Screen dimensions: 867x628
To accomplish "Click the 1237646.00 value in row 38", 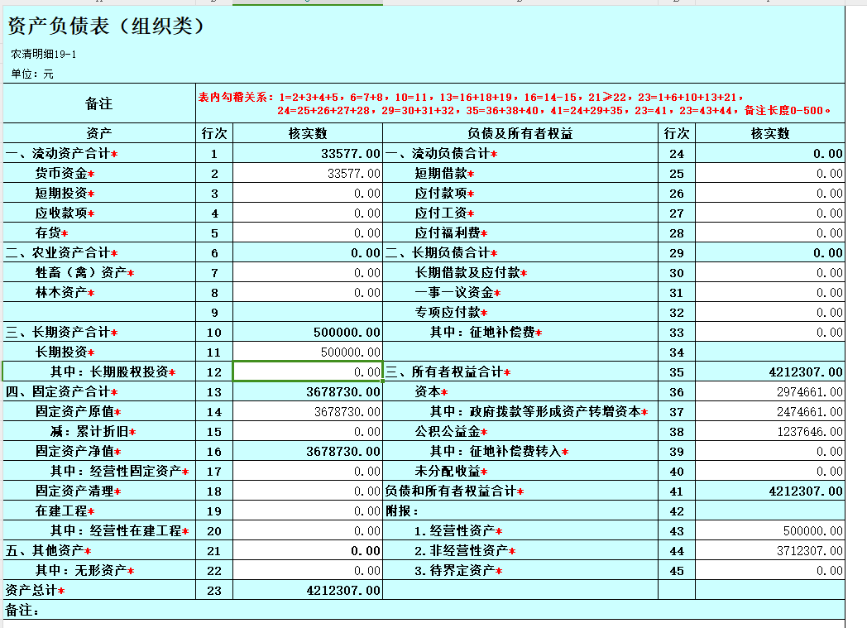I will tap(769, 432).
